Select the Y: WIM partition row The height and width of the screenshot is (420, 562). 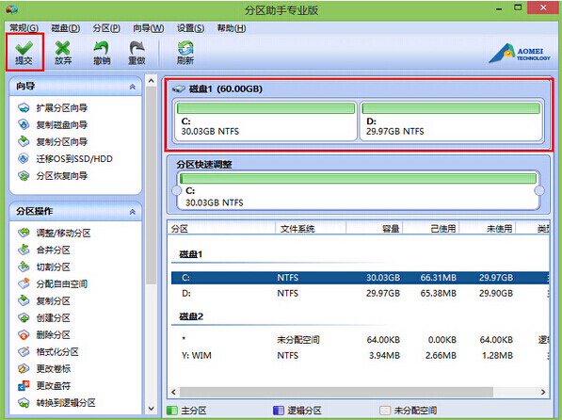tap(360, 355)
